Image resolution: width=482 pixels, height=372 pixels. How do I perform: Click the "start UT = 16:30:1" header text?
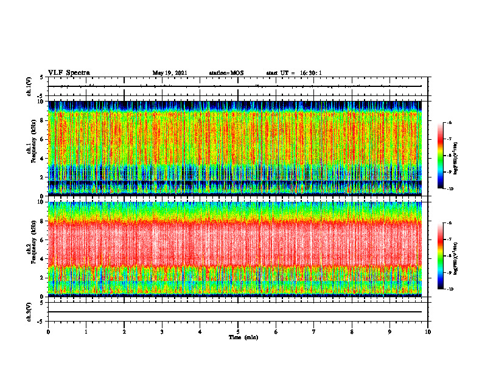[293, 73]
